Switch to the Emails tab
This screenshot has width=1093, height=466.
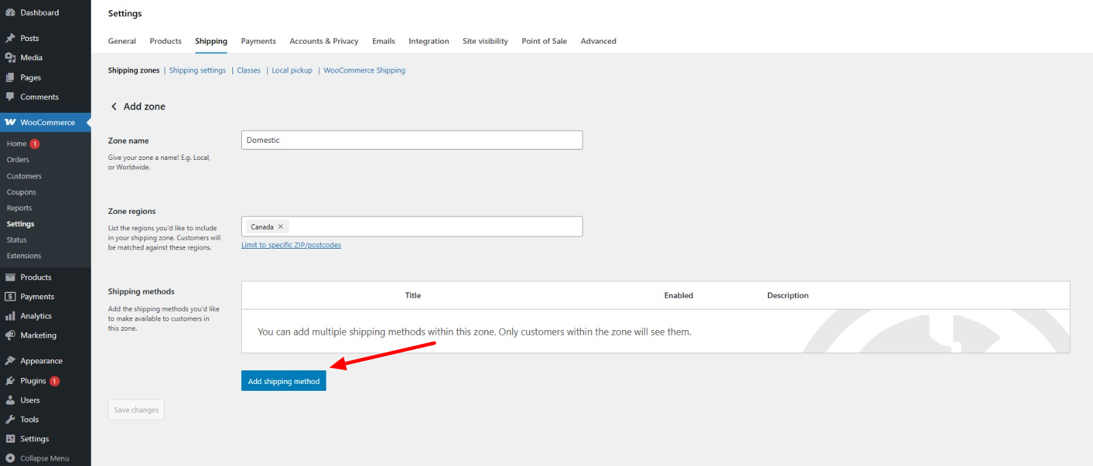(383, 41)
